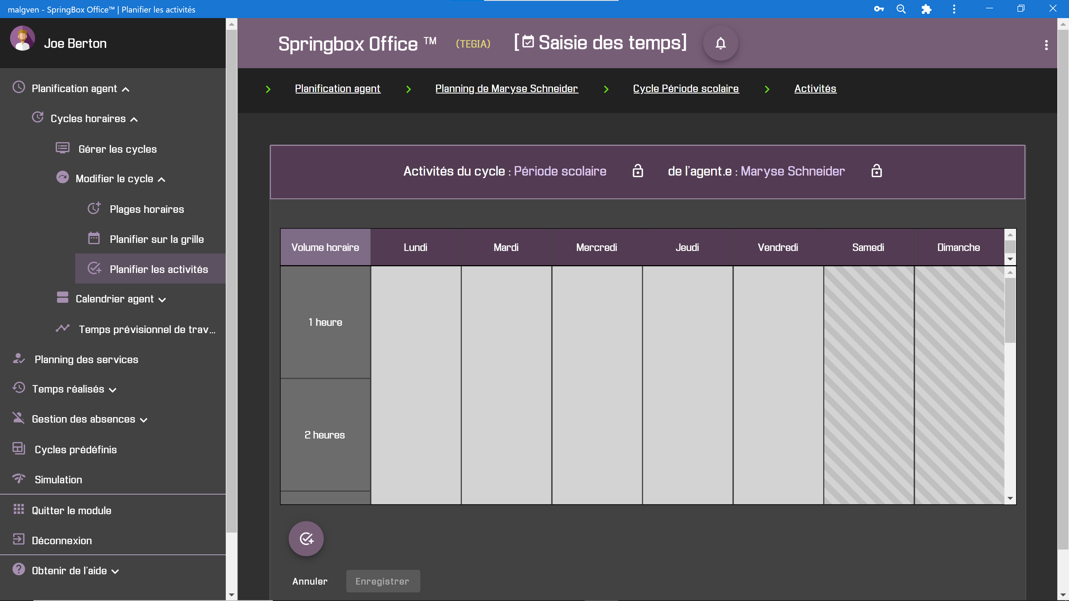Expand the Gestion des absences section
This screenshot has height=601, width=1069.
[x=144, y=420]
